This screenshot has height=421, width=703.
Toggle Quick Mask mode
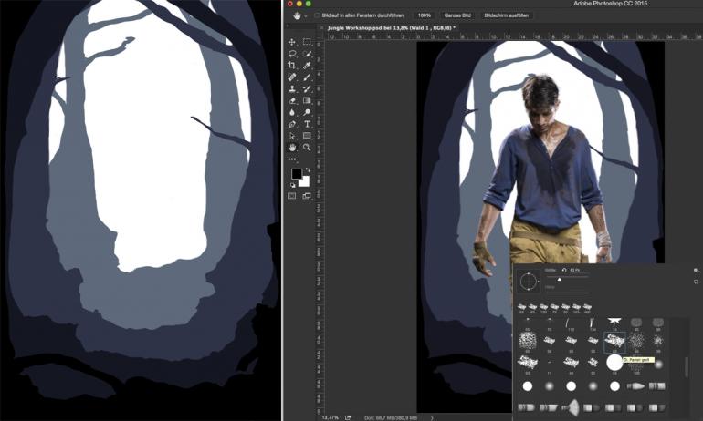[292, 196]
